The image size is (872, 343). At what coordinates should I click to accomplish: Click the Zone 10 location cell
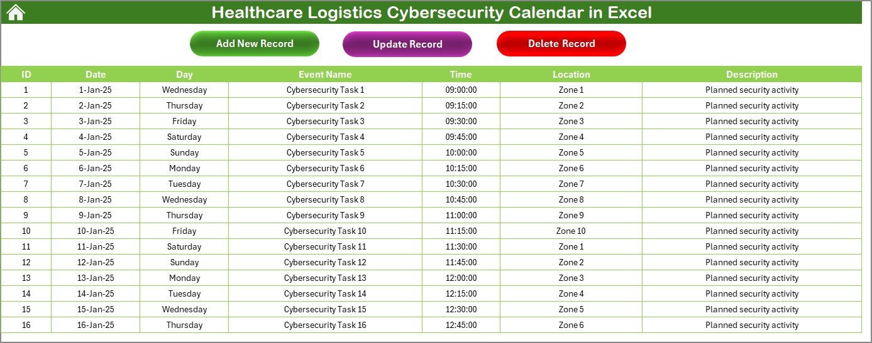(x=571, y=231)
